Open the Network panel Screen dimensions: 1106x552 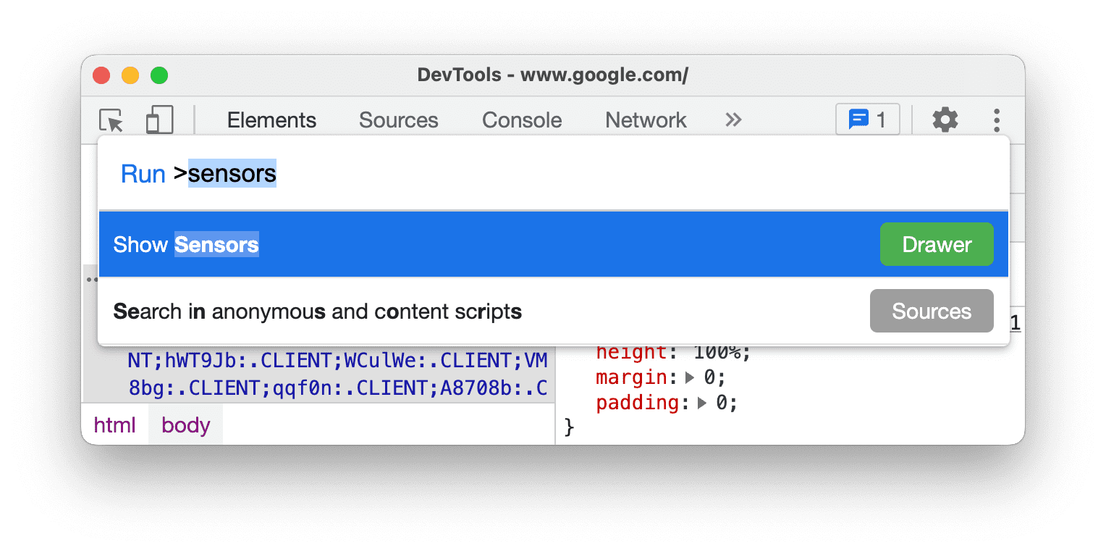(x=646, y=120)
